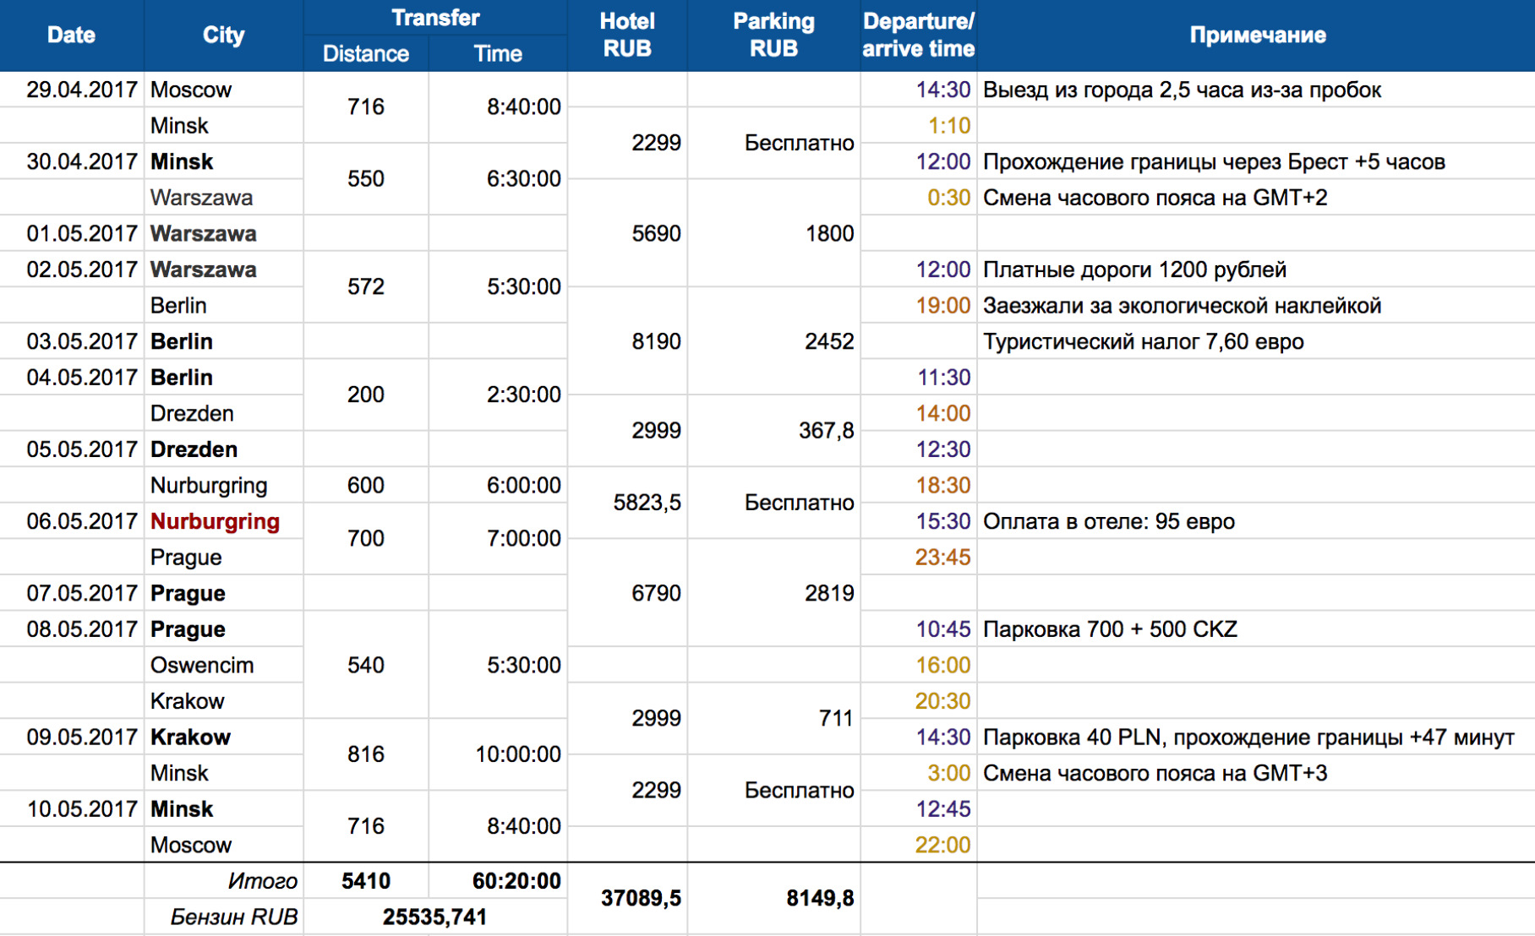
Task: Click fuel cost 25535,741
Action: pos(435,917)
